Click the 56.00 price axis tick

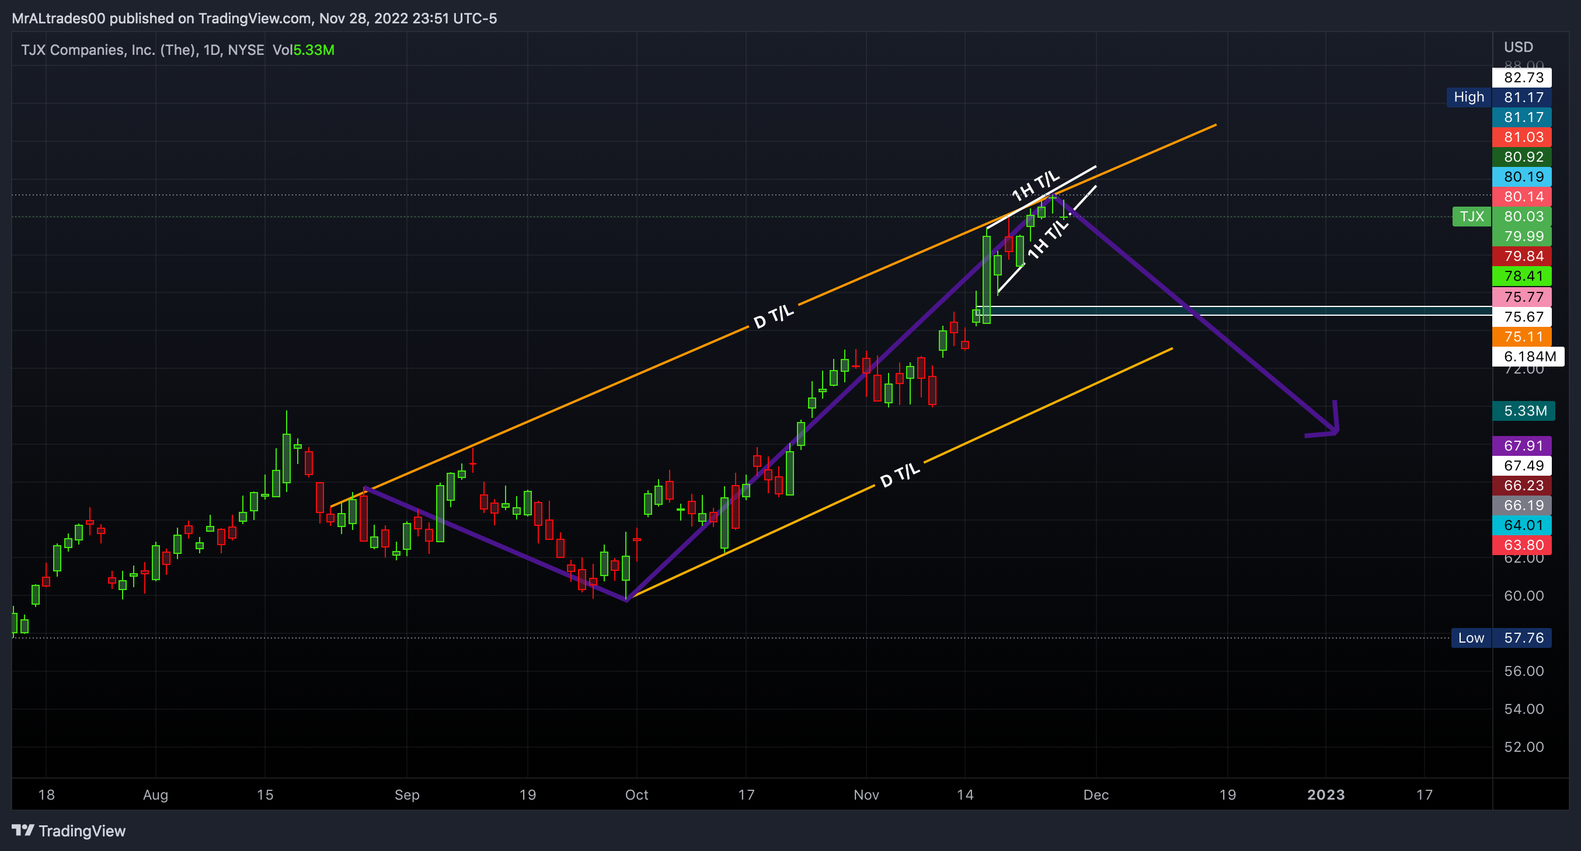[x=1523, y=671]
